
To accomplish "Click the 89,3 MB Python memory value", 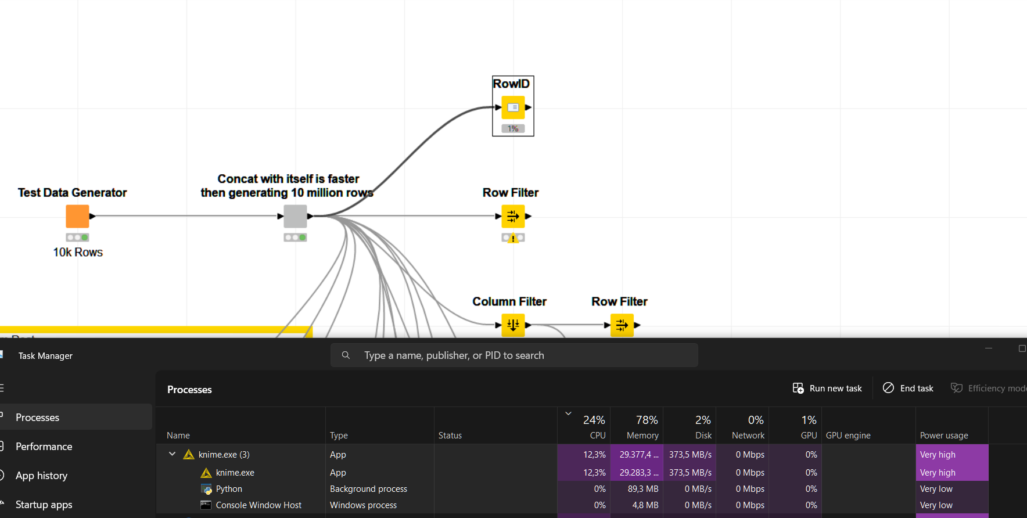I will [x=643, y=488].
